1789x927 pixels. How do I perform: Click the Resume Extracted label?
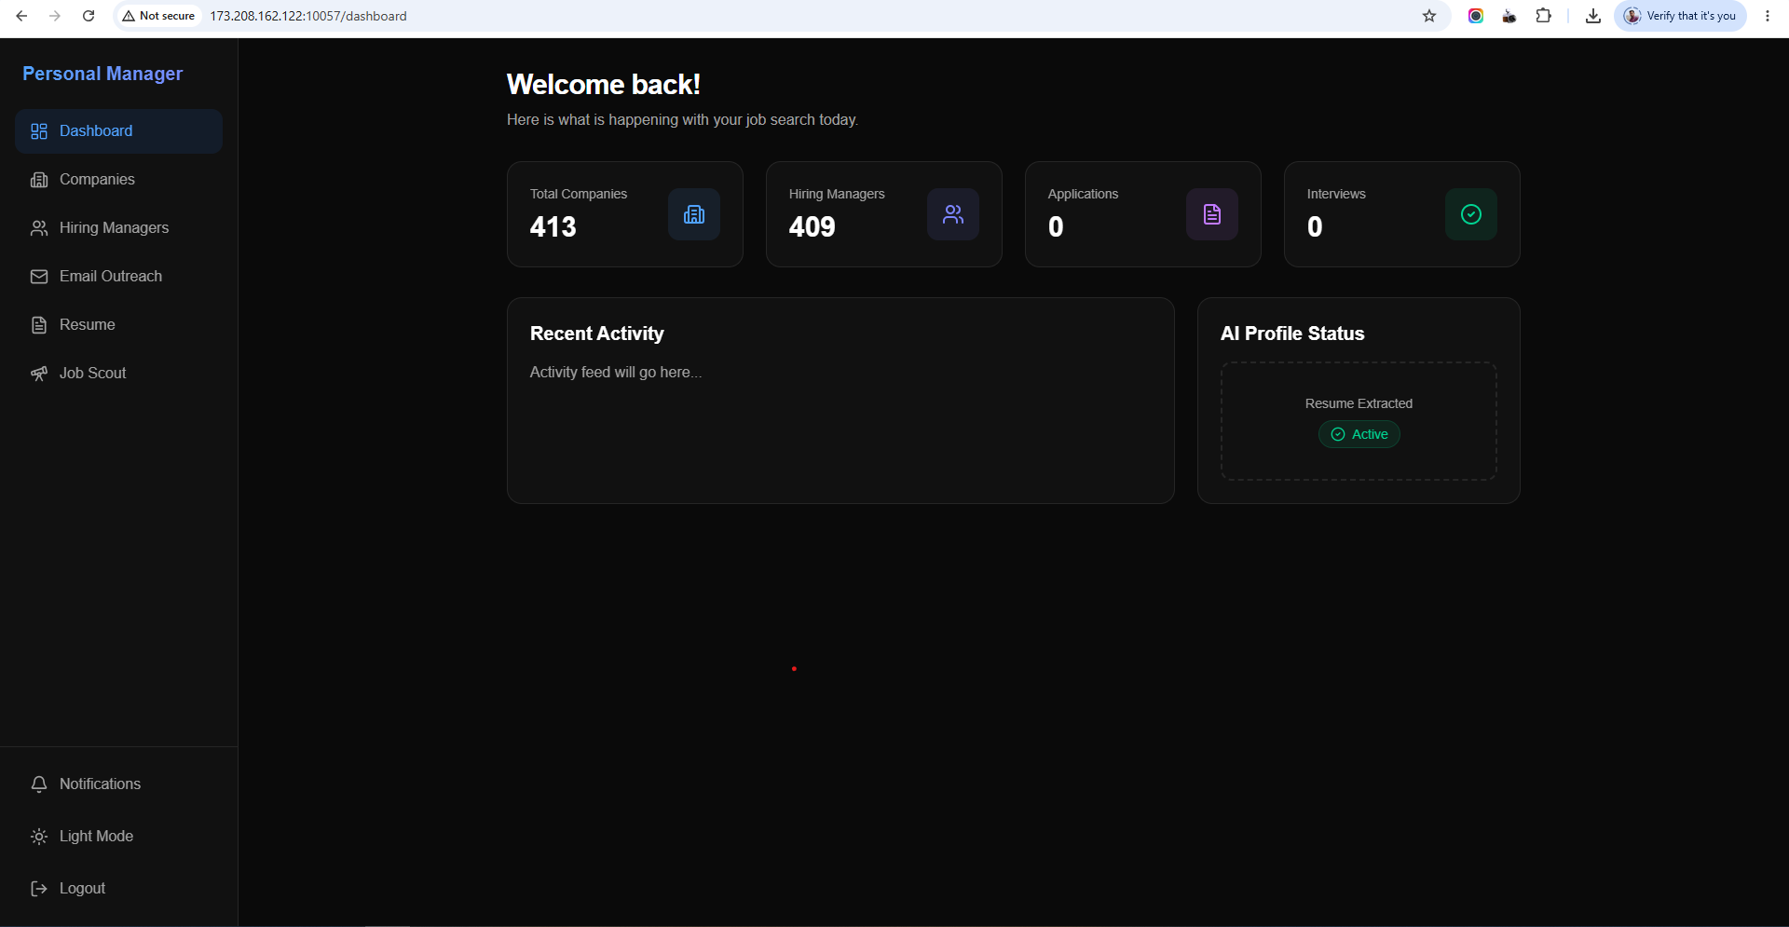pyautogui.click(x=1359, y=403)
